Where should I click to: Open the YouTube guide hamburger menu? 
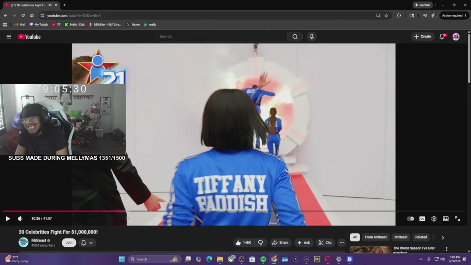(9, 36)
